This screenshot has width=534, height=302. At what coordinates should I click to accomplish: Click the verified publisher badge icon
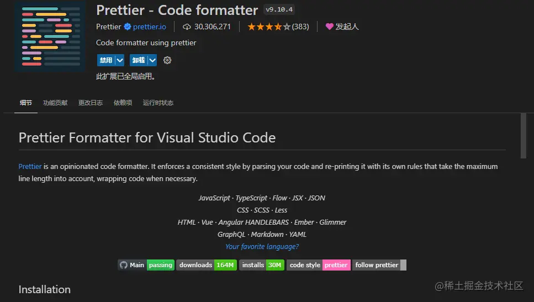(x=128, y=27)
